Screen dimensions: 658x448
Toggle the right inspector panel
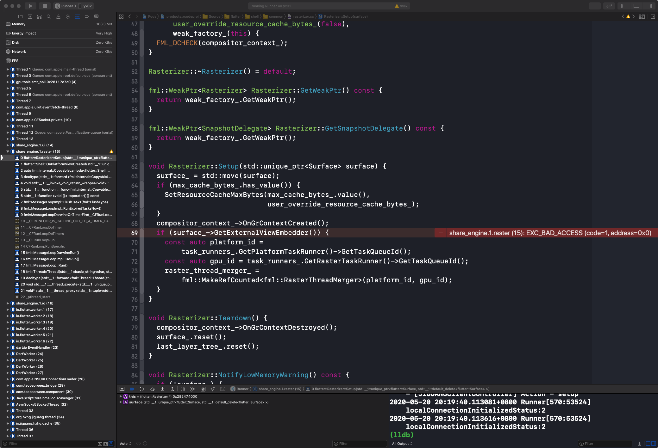click(x=649, y=6)
